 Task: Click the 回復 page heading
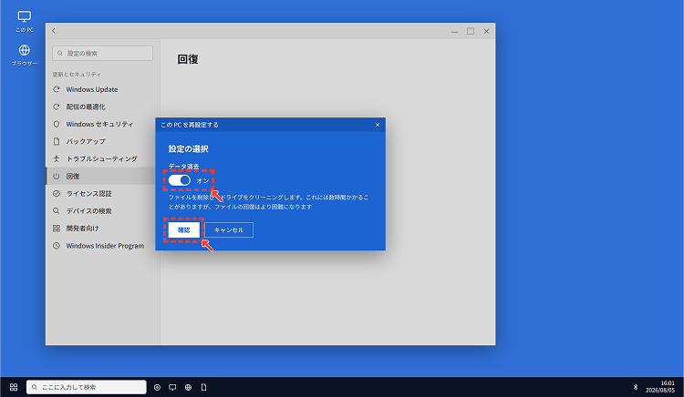[x=188, y=59]
